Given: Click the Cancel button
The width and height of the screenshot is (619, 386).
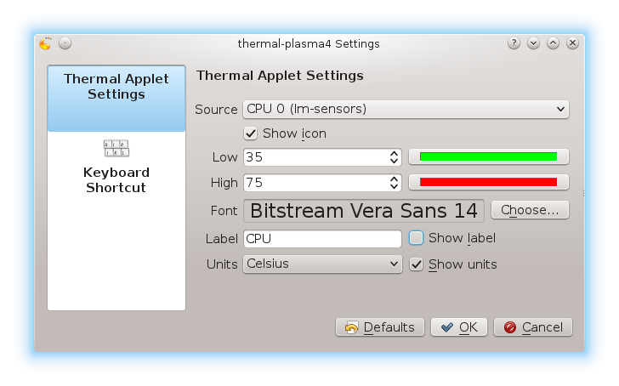Looking at the screenshot, I should pos(533,327).
